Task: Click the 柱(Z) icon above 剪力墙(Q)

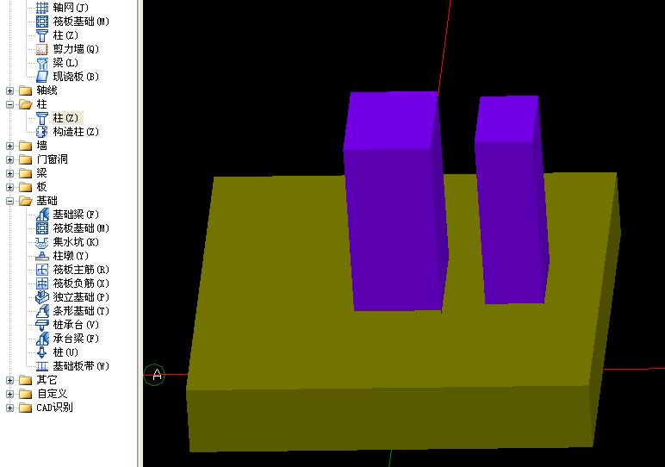Action: (42, 35)
